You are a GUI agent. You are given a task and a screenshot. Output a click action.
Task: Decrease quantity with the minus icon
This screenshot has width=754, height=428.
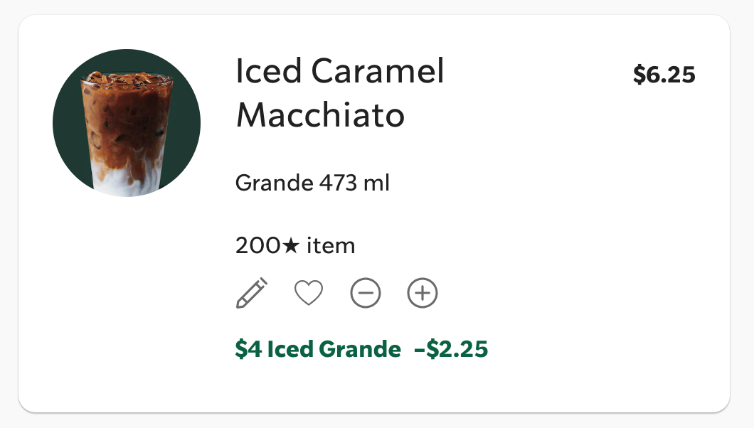click(x=366, y=293)
